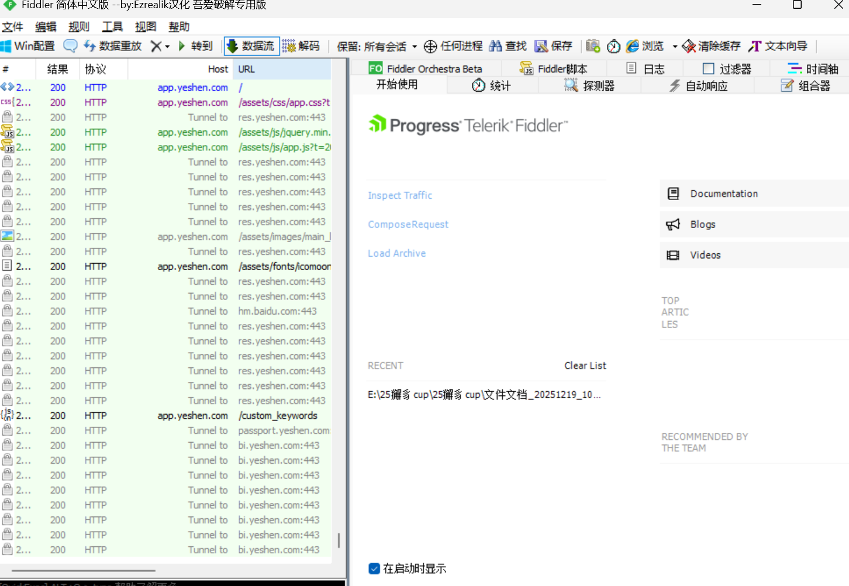849x586 pixels.
Task: Click the session list horizontal scrollbar thumb
Action: coord(84,570)
